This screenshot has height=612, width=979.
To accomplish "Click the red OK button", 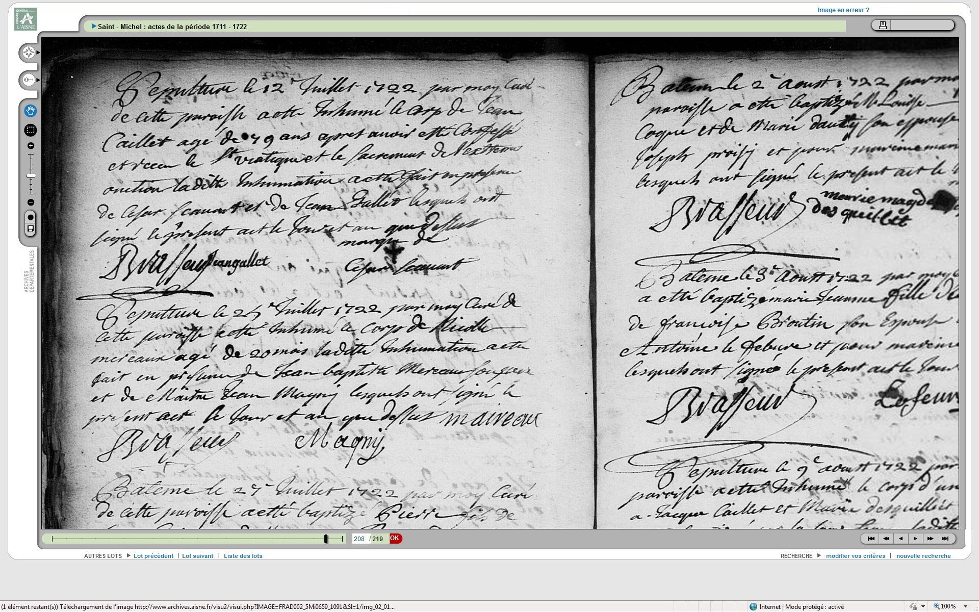I will (395, 539).
